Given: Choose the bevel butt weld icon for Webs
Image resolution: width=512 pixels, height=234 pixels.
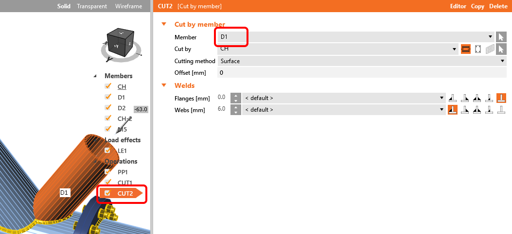Looking at the screenshot, I should pyautogui.click(x=489, y=110).
